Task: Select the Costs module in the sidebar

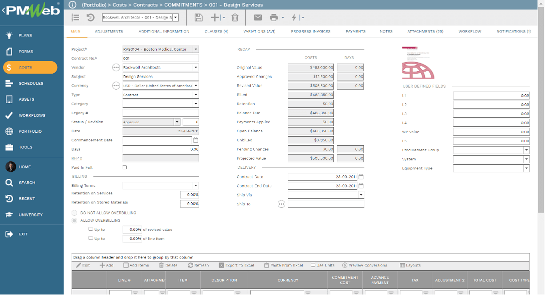Action: tap(30, 67)
